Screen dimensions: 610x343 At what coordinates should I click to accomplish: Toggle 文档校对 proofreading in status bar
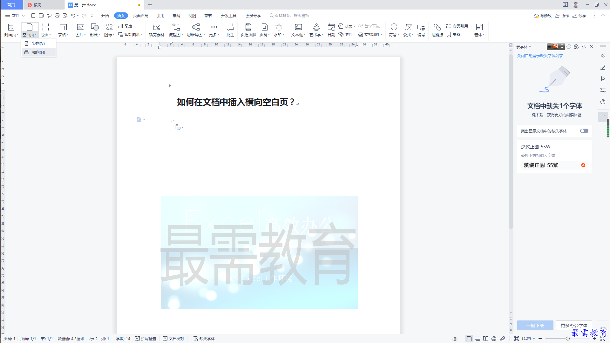pos(173,339)
